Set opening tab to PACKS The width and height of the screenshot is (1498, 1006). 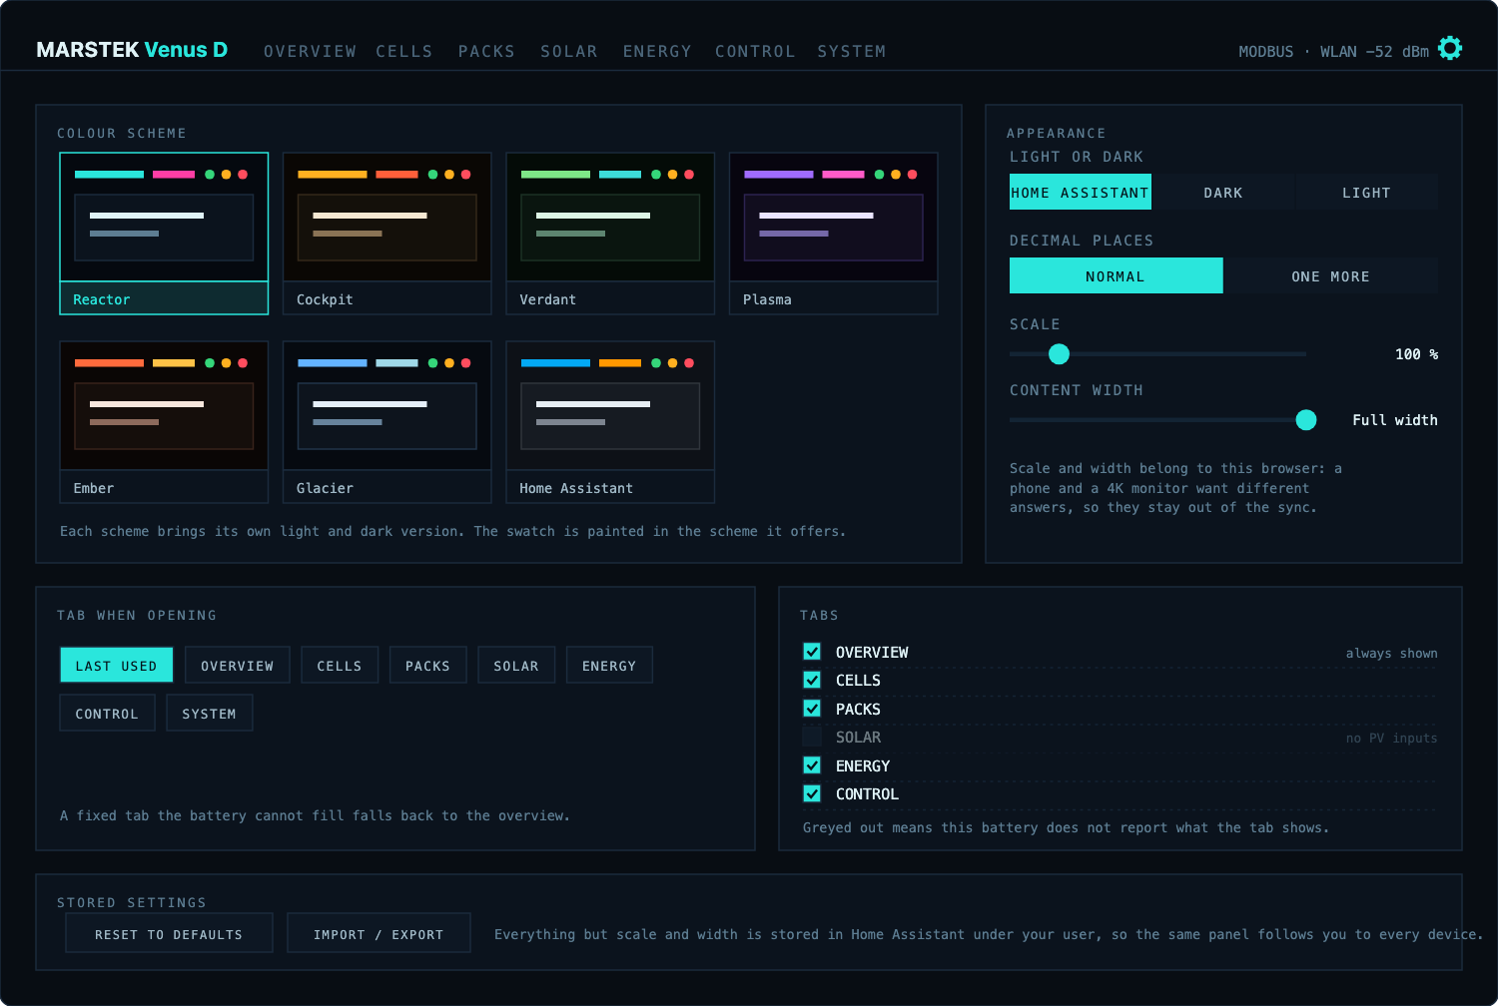point(427,666)
